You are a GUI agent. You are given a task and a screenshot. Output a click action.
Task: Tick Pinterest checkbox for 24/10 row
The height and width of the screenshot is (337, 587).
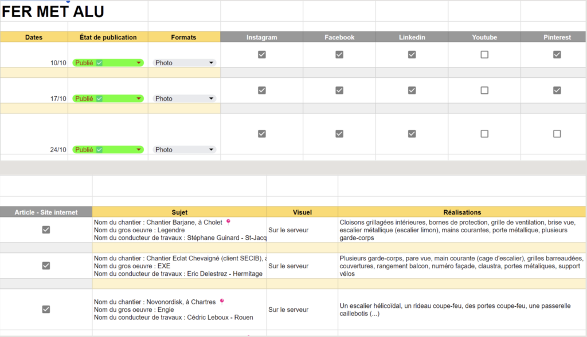557,134
